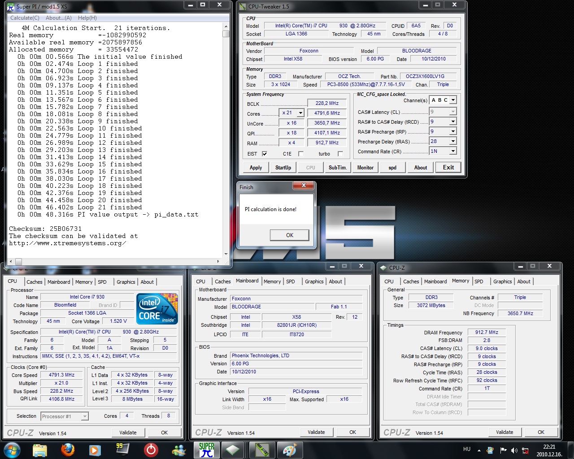574x459 pixels.
Task: Click OK in the Finish dialog
Action: pos(290,235)
